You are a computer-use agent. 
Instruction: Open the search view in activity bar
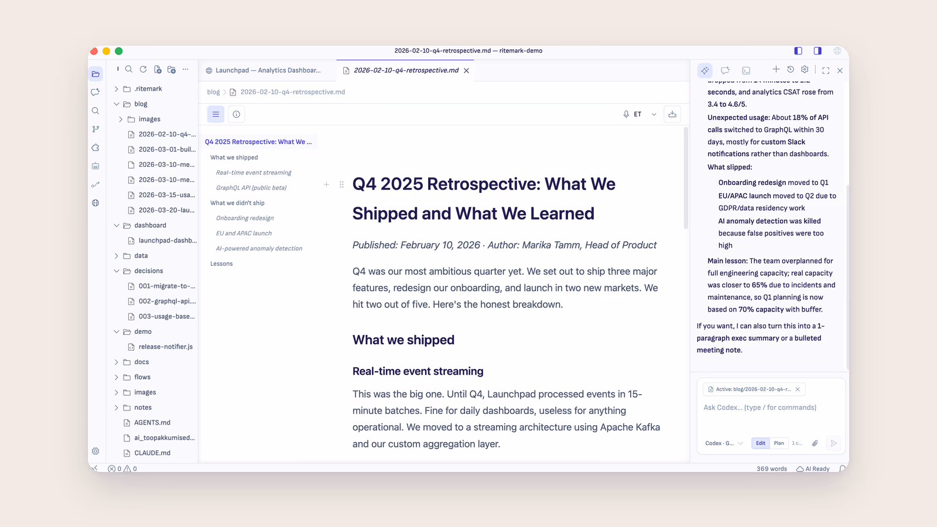click(95, 111)
